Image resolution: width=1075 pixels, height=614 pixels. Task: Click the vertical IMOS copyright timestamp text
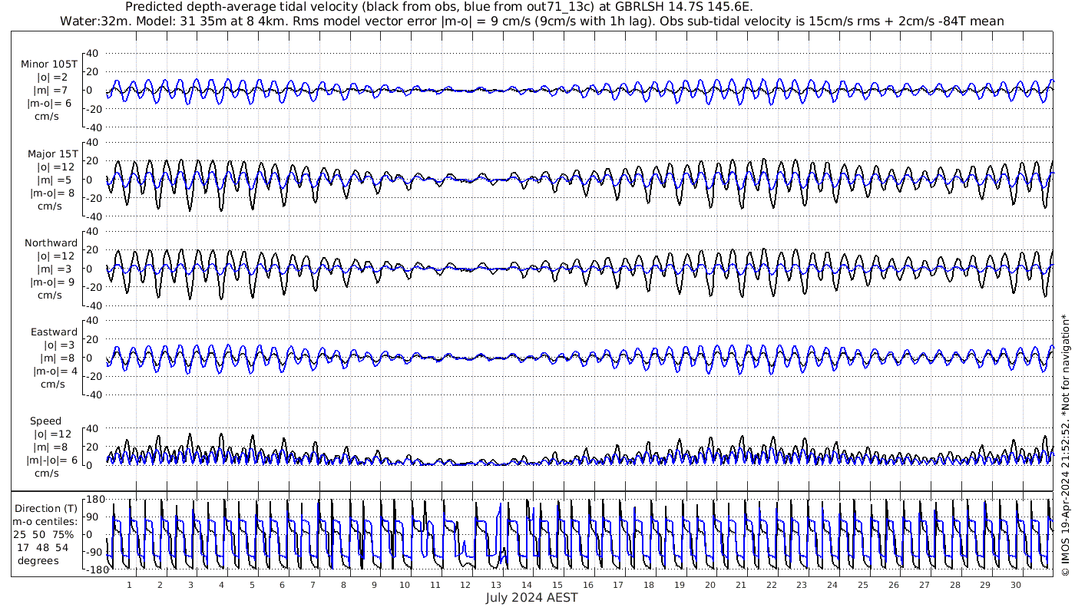point(1065,446)
